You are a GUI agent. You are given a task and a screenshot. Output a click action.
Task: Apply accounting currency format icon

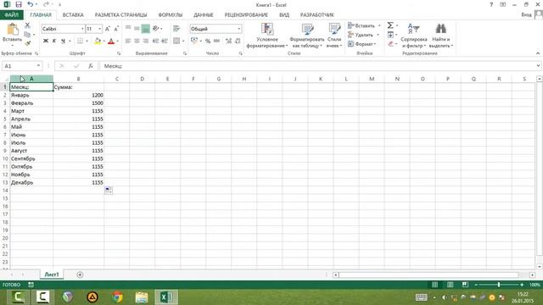click(x=194, y=42)
